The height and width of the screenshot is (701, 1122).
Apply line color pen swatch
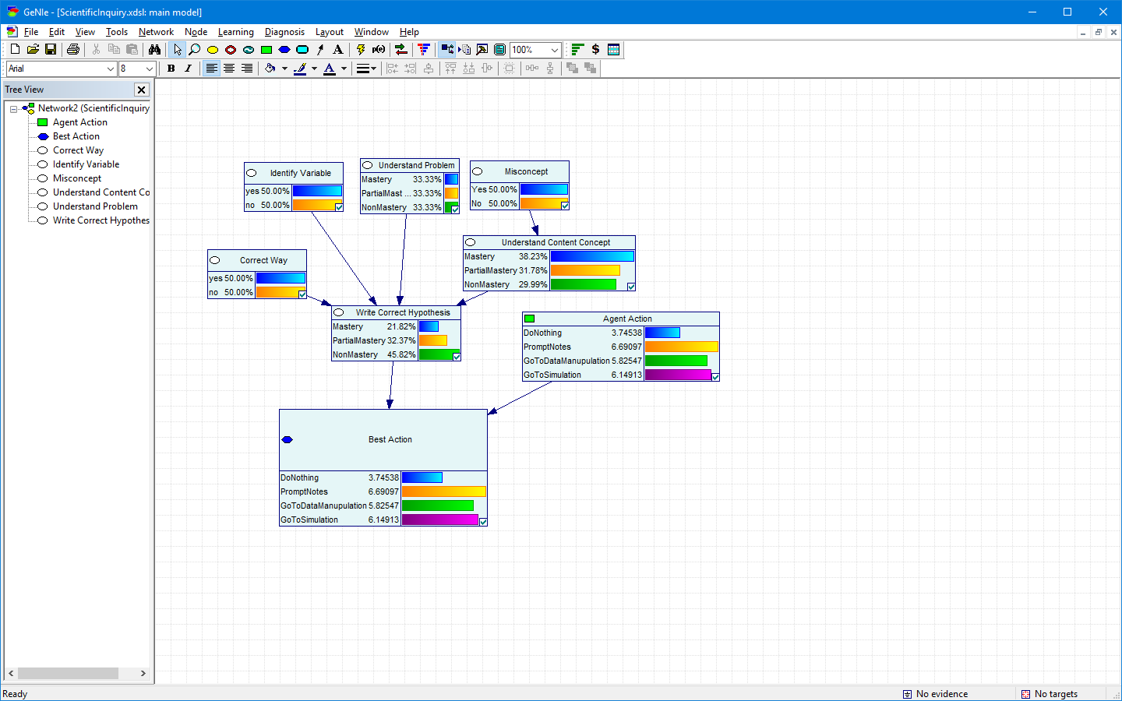click(300, 69)
